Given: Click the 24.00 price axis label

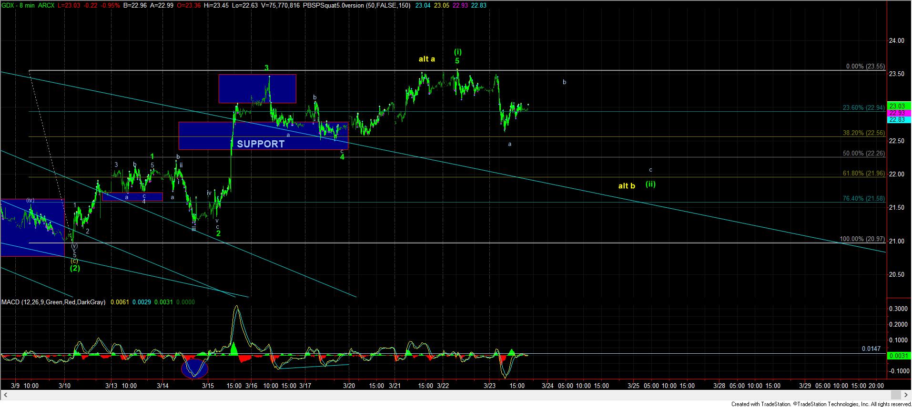Looking at the screenshot, I should click(x=897, y=41).
